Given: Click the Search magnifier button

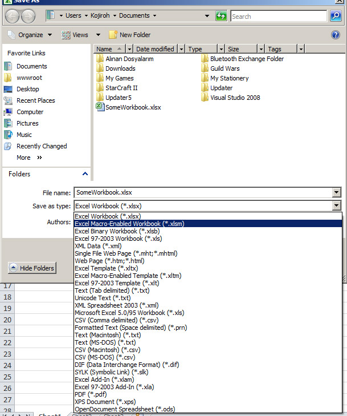Looking at the screenshot, I should point(336,16).
